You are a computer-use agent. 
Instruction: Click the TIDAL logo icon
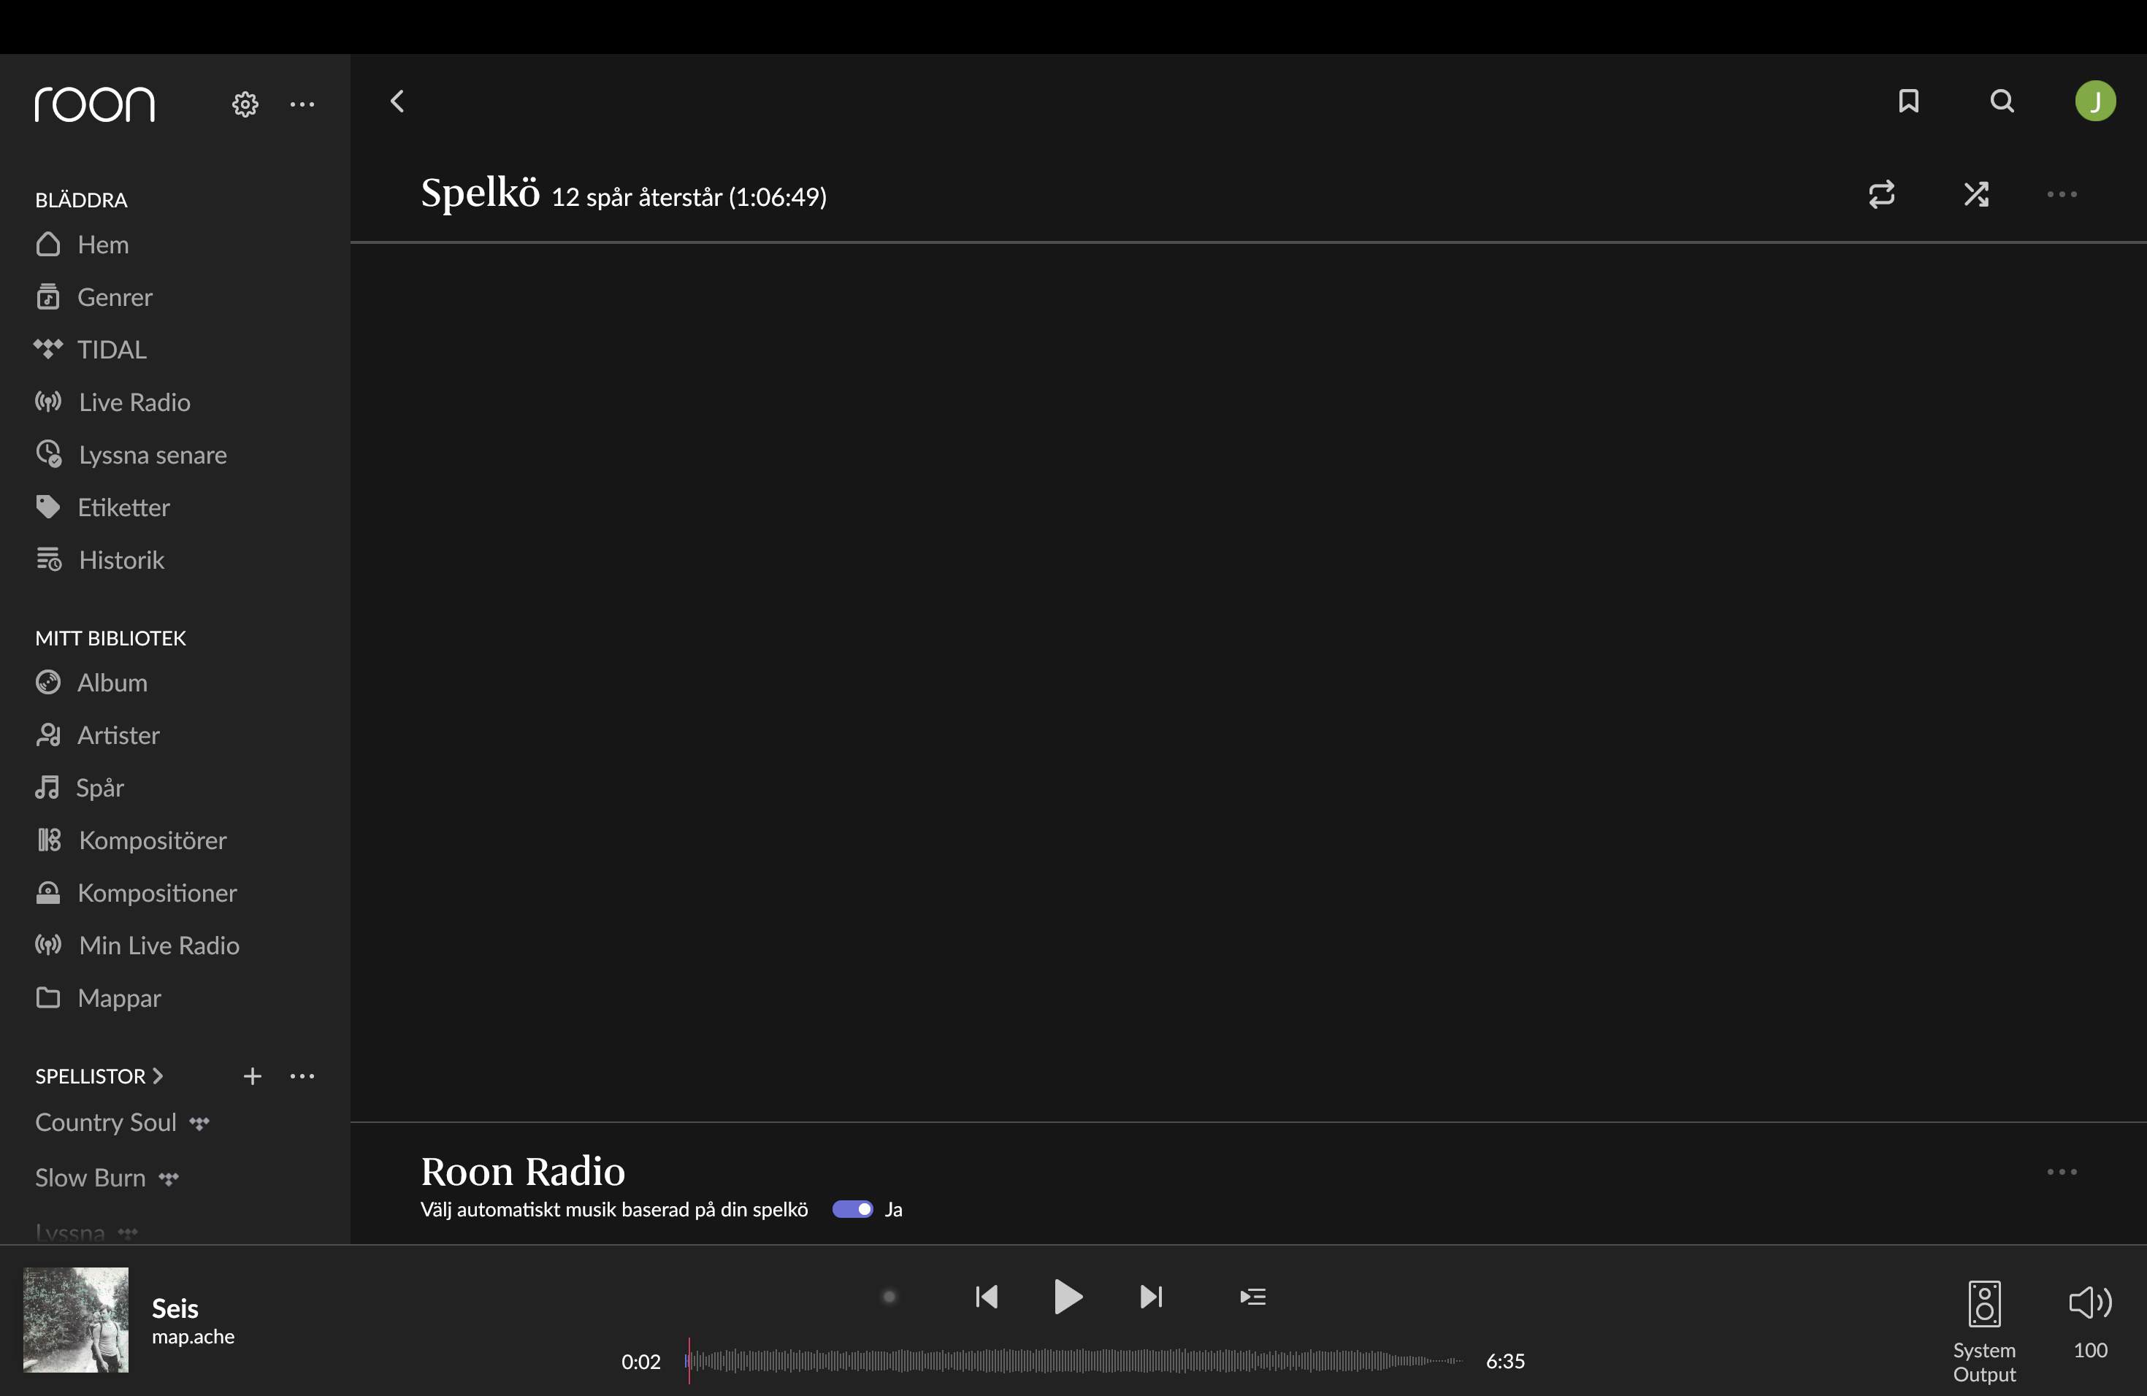click(47, 348)
